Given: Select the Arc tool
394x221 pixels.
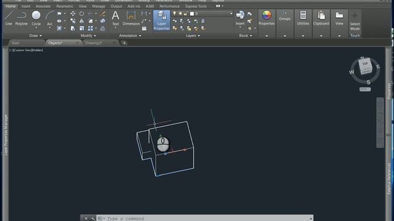Looking at the screenshot, I should coord(50,18).
